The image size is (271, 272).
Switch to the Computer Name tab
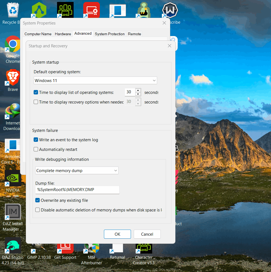(38, 34)
